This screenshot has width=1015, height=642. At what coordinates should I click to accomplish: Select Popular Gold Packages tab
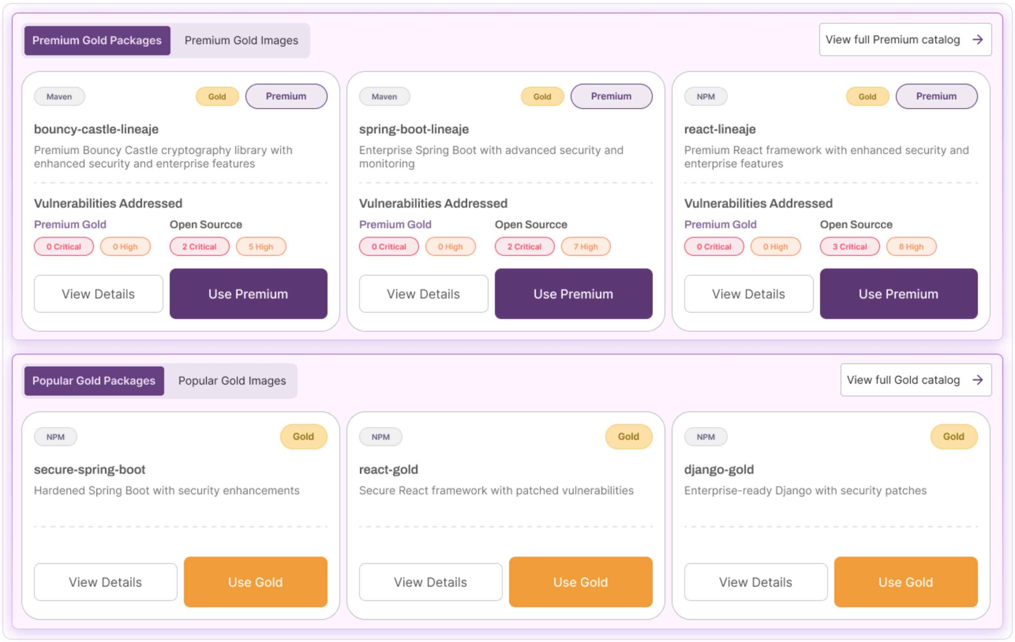(x=94, y=381)
